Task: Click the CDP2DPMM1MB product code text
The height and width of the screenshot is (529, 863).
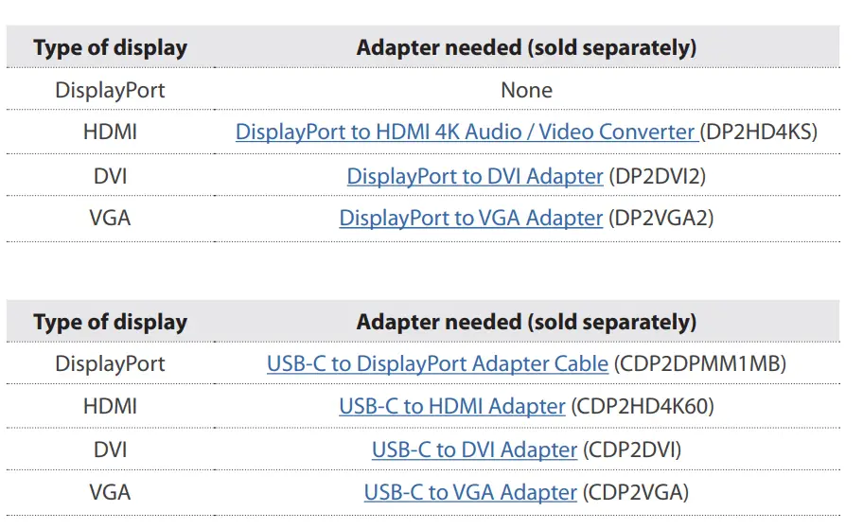Action: coord(699,364)
